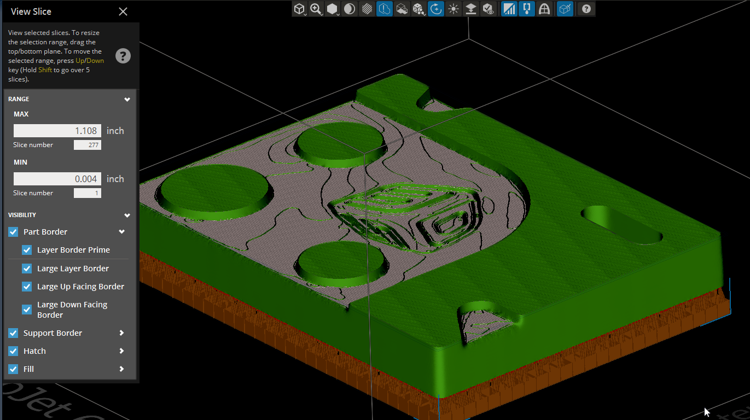Click the wireframe platform box icon

point(402,9)
